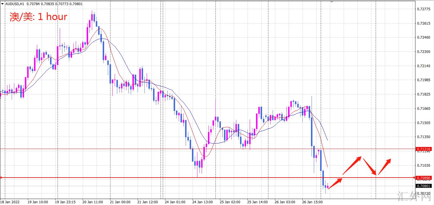Select right end handle of the 0.70896 line
Viewport: 434px width, 205px height.
pos(415,178)
